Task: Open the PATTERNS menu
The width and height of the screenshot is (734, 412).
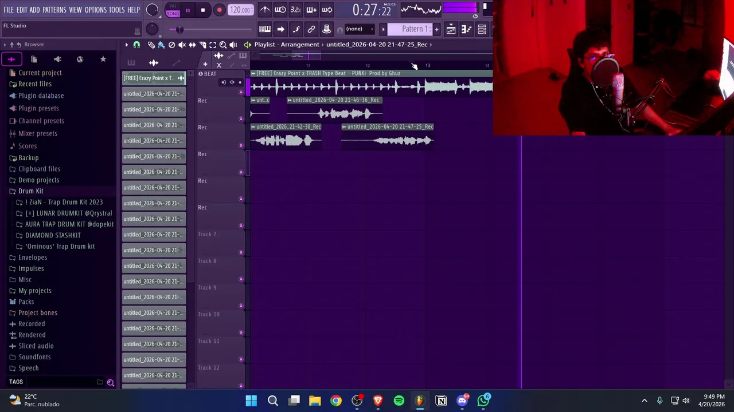Action: [x=54, y=10]
